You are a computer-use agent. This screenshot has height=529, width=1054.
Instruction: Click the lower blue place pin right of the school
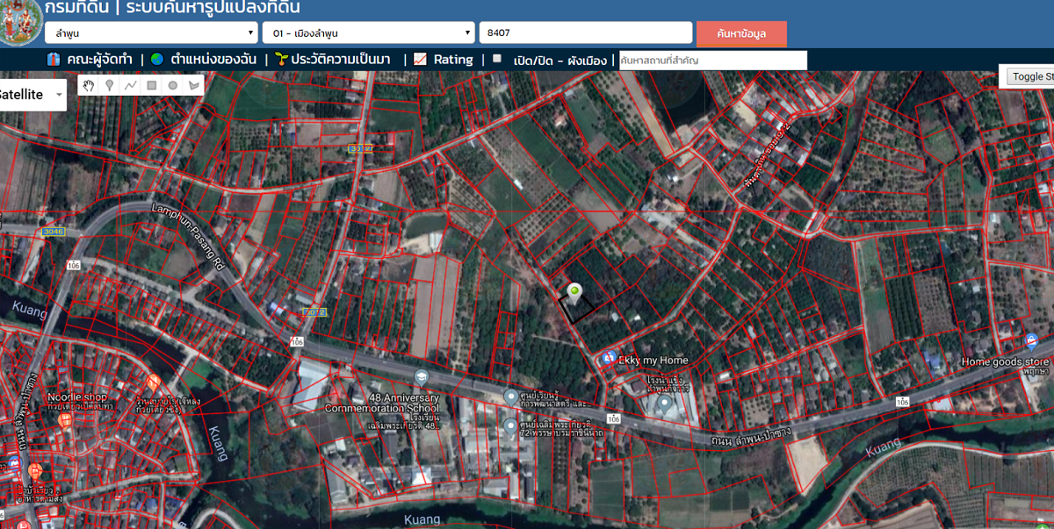(x=510, y=427)
